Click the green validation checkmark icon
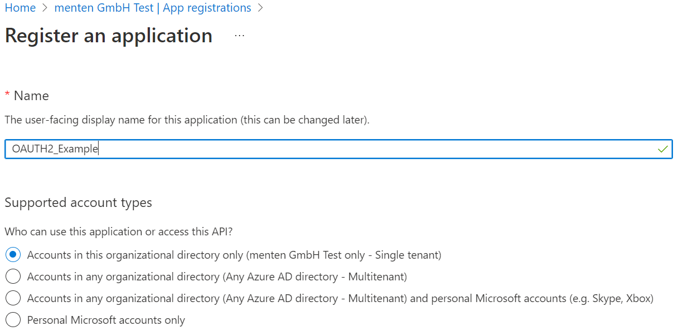The height and width of the screenshot is (331, 678). coord(662,149)
